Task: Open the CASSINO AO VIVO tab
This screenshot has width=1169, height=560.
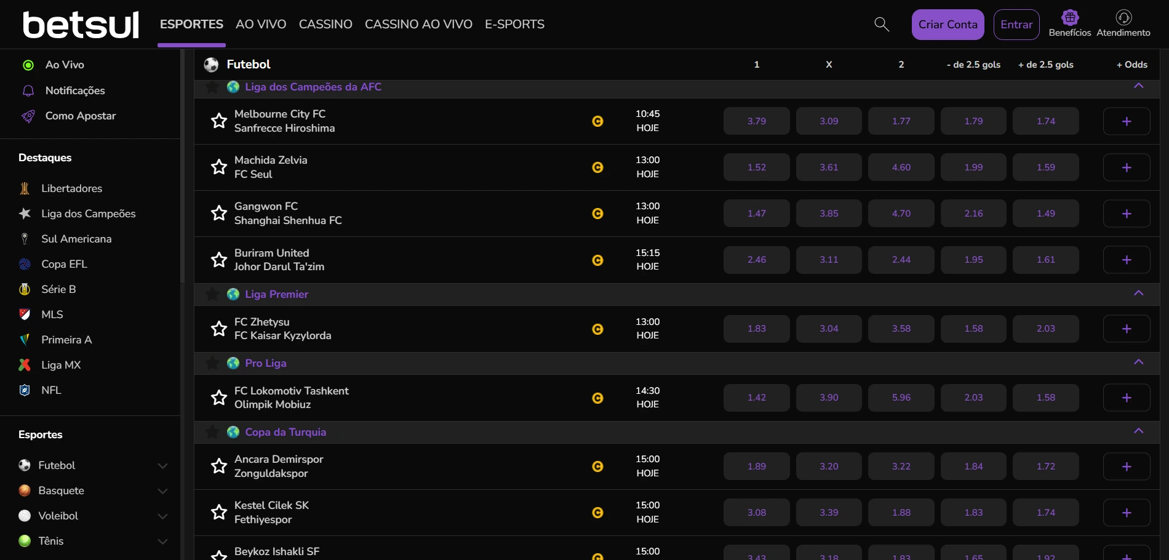Action: pos(418,25)
